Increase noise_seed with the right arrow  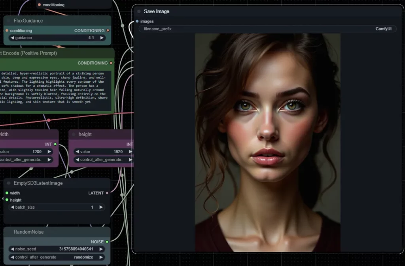coord(102,249)
